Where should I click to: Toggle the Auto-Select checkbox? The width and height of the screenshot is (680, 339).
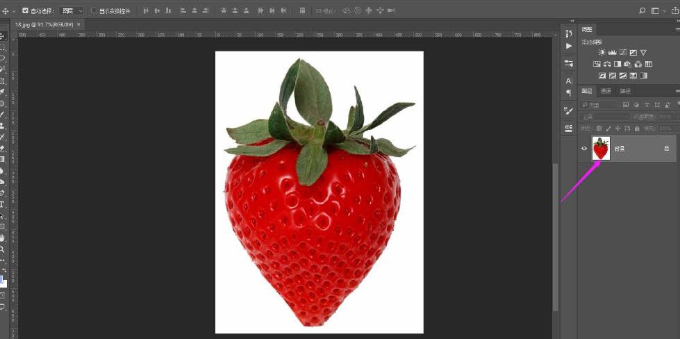click(x=26, y=10)
